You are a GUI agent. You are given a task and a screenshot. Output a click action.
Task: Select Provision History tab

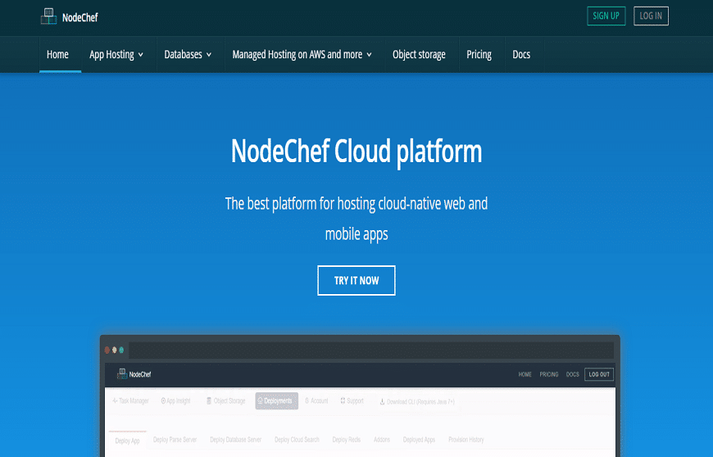pyautogui.click(x=466, y=440)
